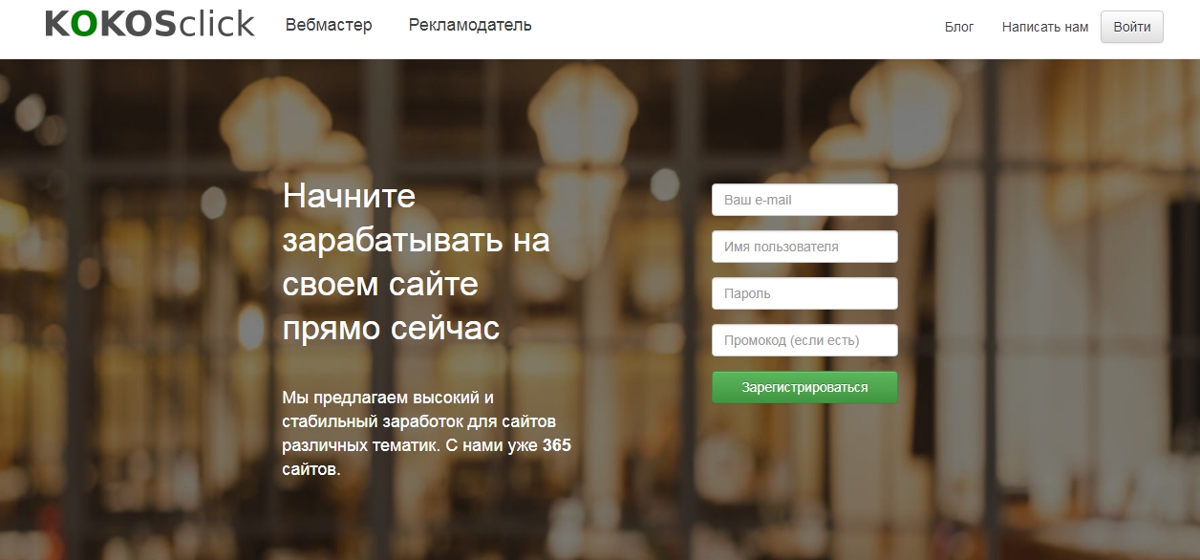Log in using the header button
Screen dimensions: 1200x560
coord(1131,28)
